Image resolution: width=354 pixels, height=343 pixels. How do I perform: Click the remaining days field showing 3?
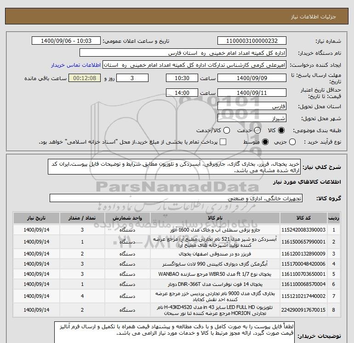click(x=132, y=78)
